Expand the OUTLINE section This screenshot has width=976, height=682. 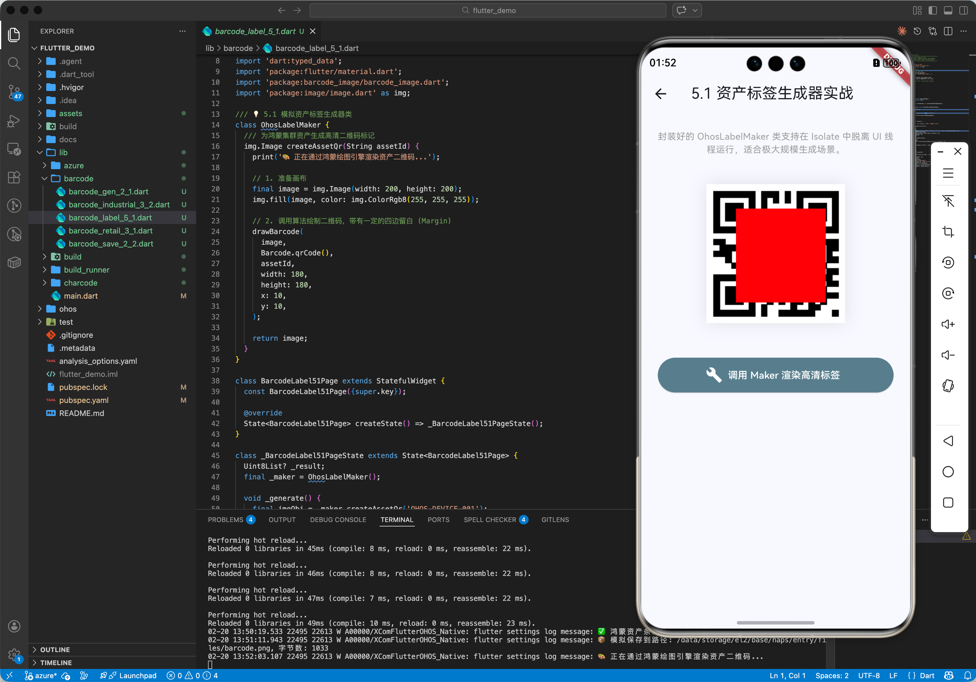55,649
